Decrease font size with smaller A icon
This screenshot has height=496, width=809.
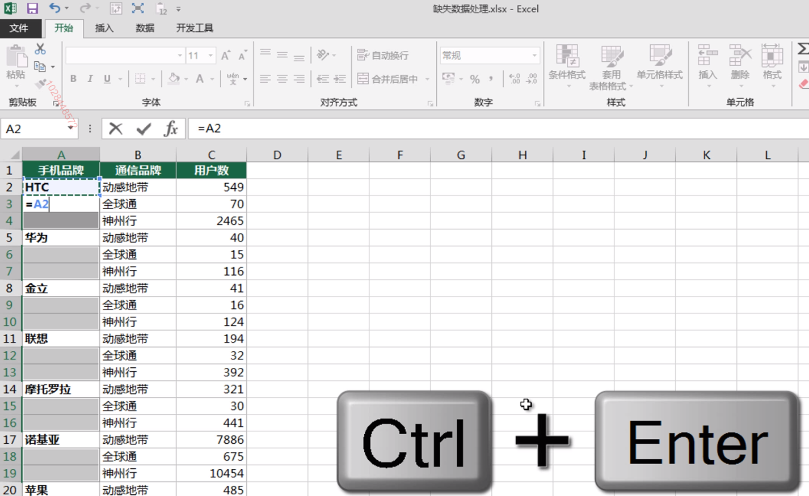(242, 55)
